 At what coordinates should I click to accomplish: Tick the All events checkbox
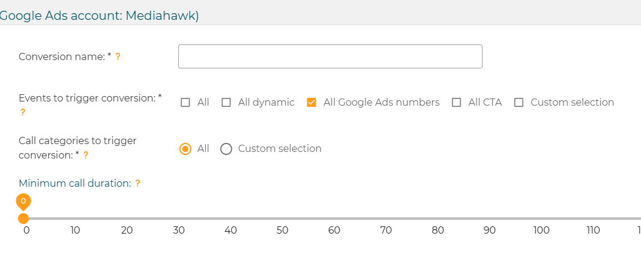(185, 103)
